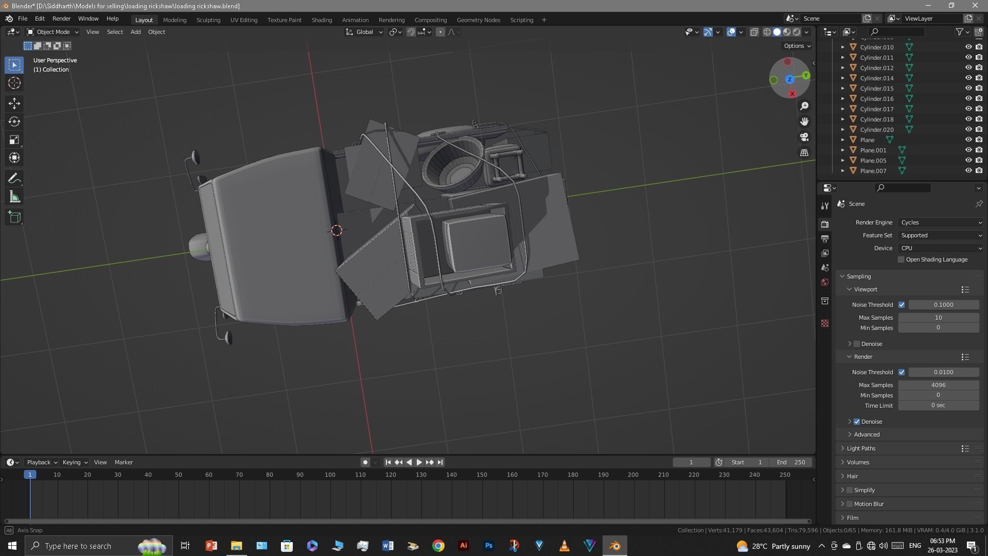Activate the Transform tool
The image size is (988, 556).
click(x=14, y=158)
